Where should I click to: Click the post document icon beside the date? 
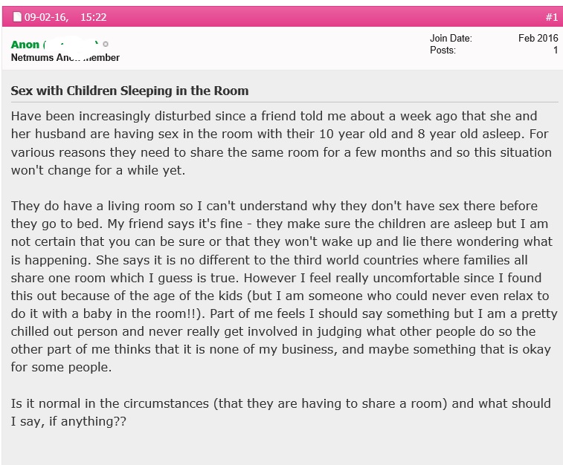18,17
